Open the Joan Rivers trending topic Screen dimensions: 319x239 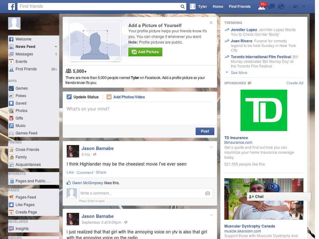(241, 41)
